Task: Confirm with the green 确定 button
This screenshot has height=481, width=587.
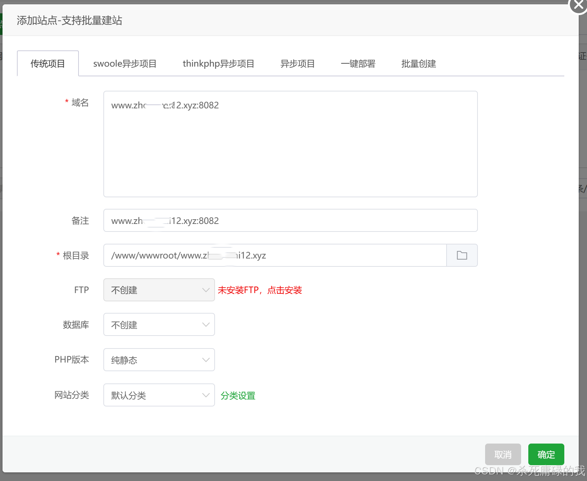Action: [x=546, y=454]
